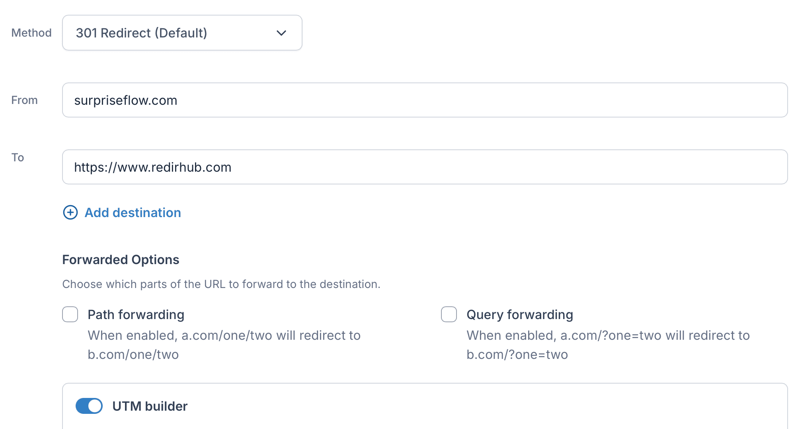This screenshot has width=796, height=429.
Task: Enable the Query forwarding checkbox
Action: coord(449,314)
